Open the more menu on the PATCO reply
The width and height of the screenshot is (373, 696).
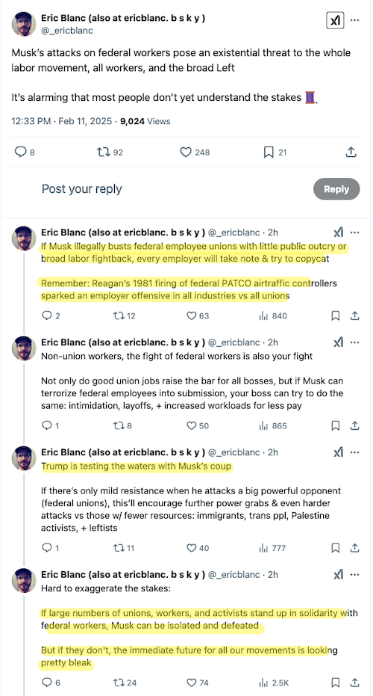[x=355, y=232]
